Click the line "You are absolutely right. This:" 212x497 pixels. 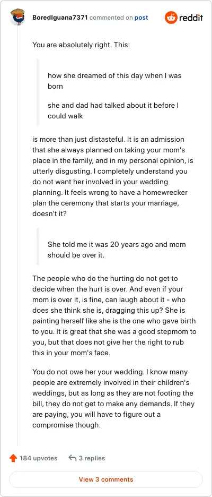click(x=81, y=45)
